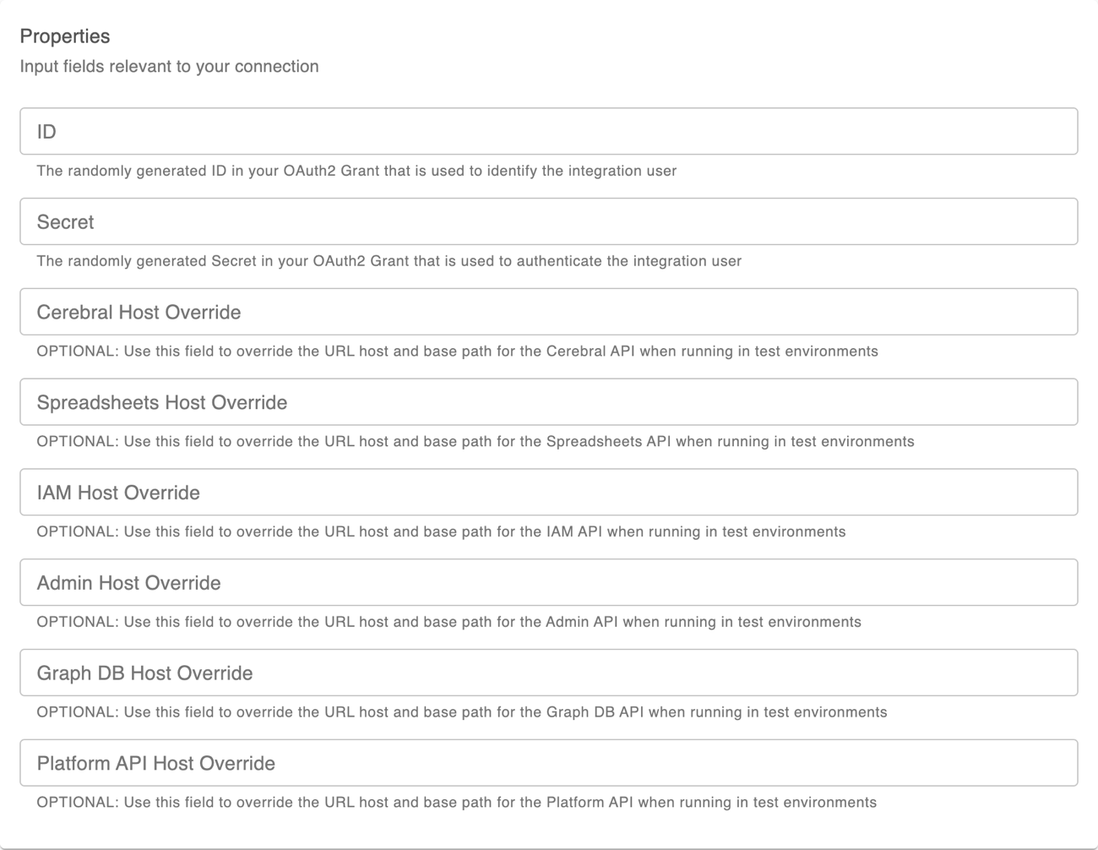The height and width of the screenshot is (850, 1098).
Task: Select the Admin Host Override input
Action: [549, 583]
